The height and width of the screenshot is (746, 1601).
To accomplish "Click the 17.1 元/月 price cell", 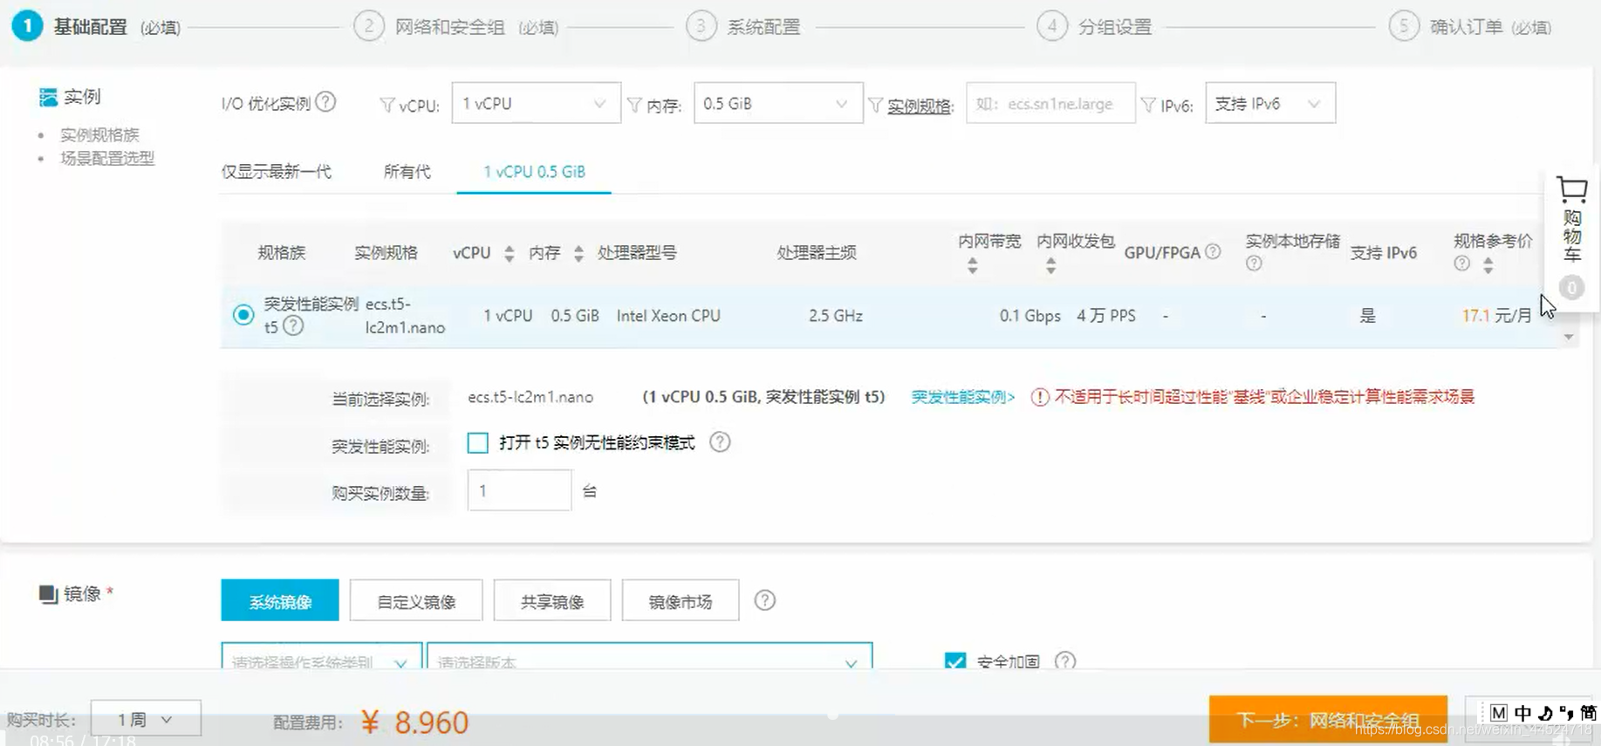I will pyautogui.click(x=1497, y=316).
